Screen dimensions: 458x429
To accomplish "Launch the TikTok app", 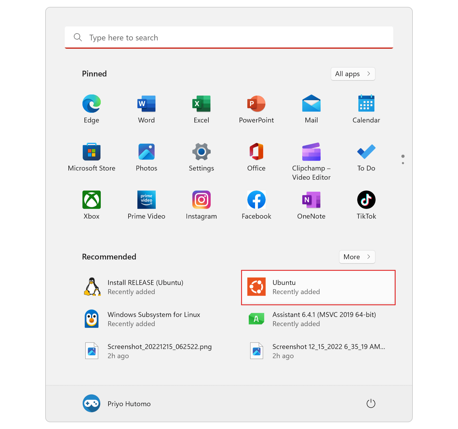I will pos(366,205).
